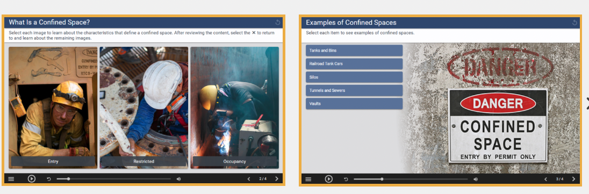The height and width of the screenshot is (194, 589).
Task: Click reset icon in 'Examples of Confined Spaces' title bar
Action: pyautogui.click(x=574, y=23)
